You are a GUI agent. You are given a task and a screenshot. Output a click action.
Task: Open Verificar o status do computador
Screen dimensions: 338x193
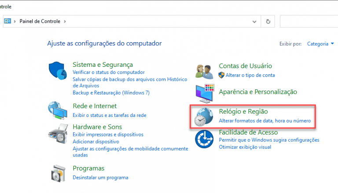[x=109, y=72]
